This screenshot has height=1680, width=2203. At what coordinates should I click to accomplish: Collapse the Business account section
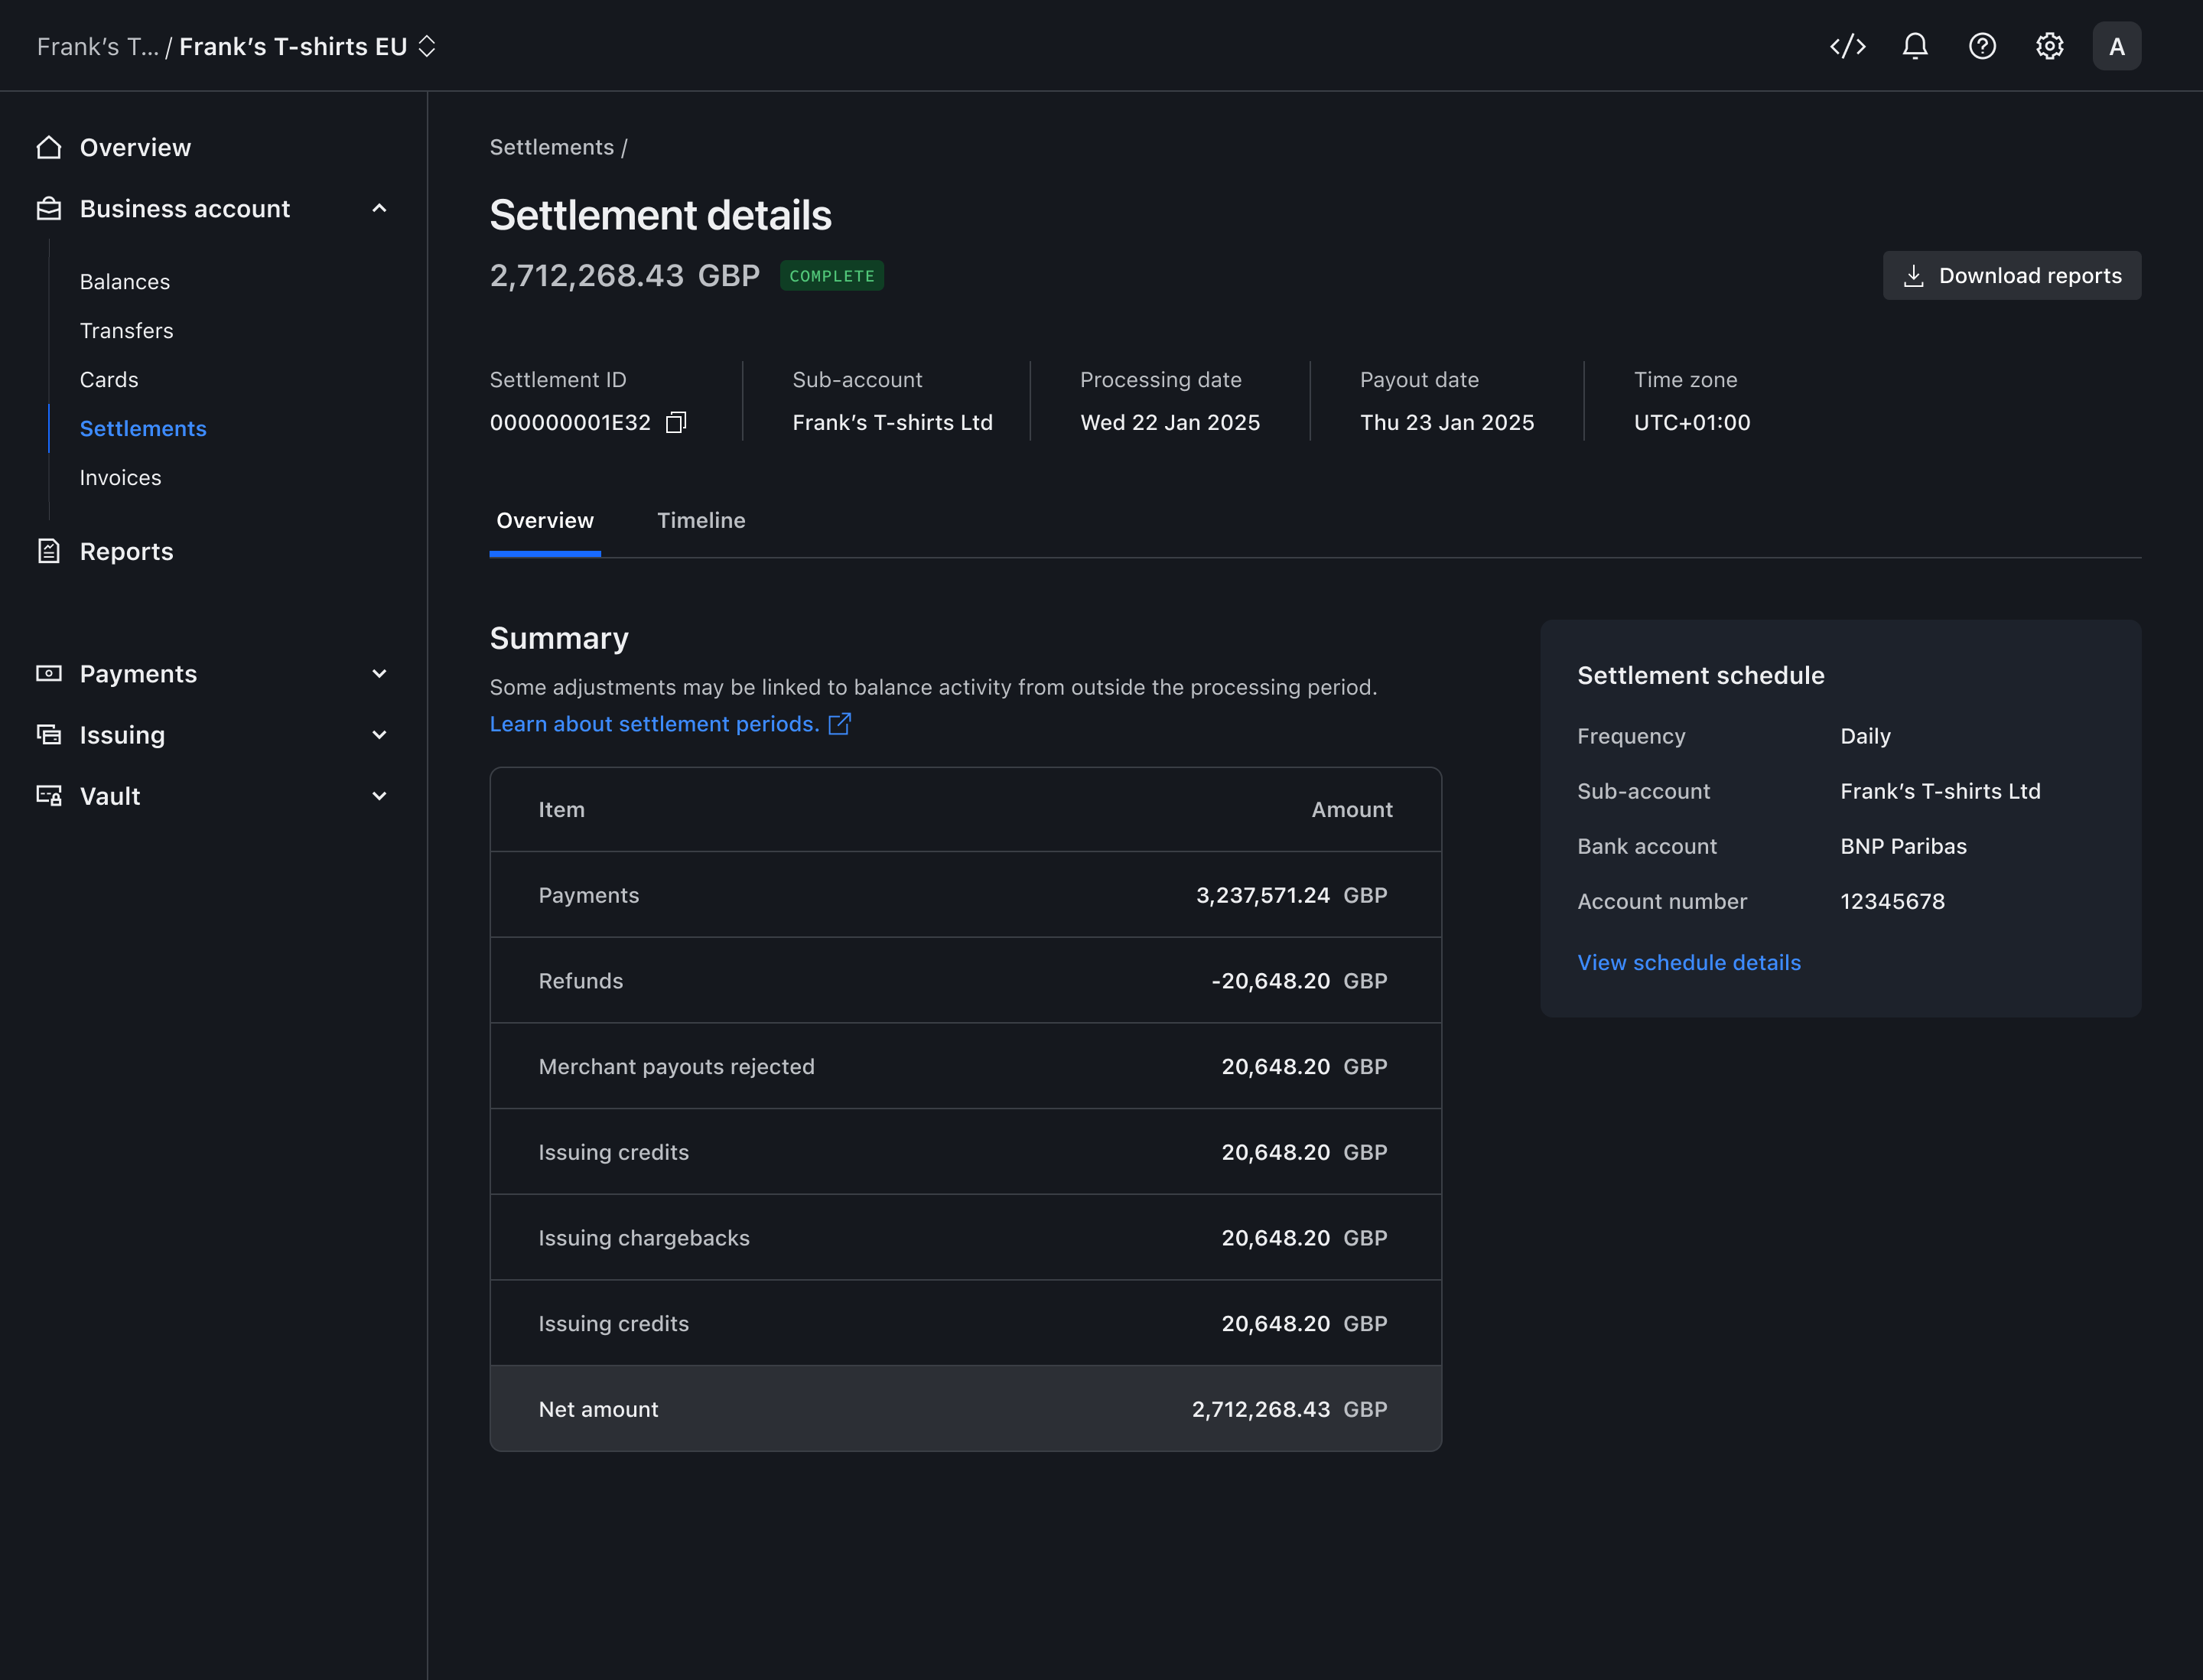[379, 208]
